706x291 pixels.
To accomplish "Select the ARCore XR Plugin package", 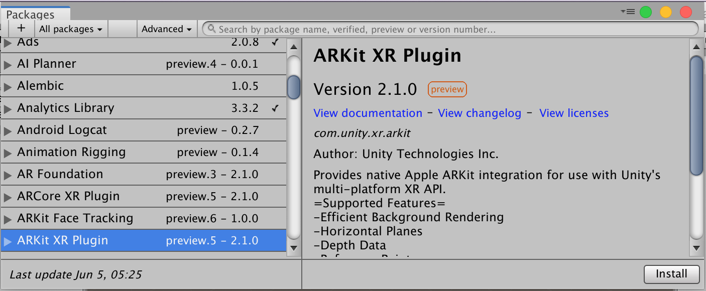I will click(x=144, y=196).
